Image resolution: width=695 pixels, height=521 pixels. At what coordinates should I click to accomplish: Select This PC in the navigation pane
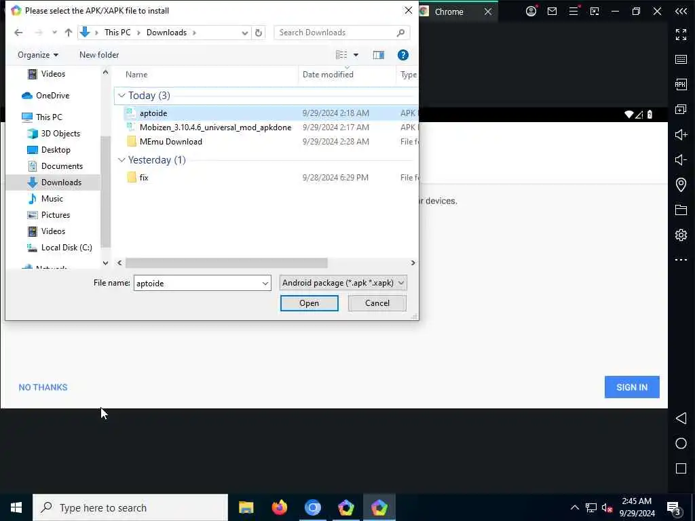pos(49,117)
